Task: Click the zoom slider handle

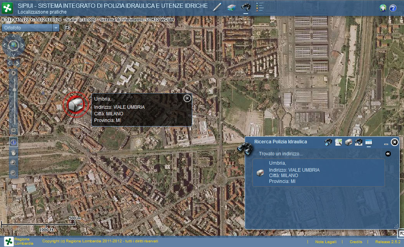Action: 14,90
